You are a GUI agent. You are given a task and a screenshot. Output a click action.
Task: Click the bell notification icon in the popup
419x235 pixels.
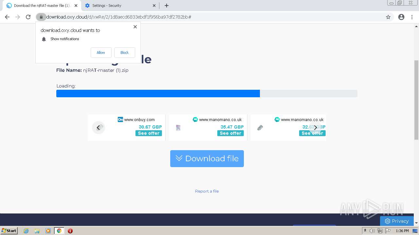[x=44, y=39]
